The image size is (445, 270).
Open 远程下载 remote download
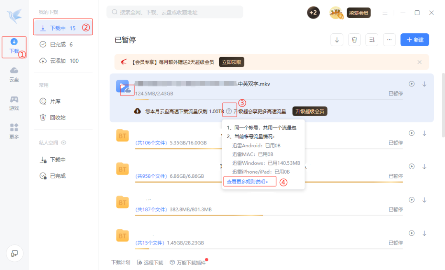point(150,262)
